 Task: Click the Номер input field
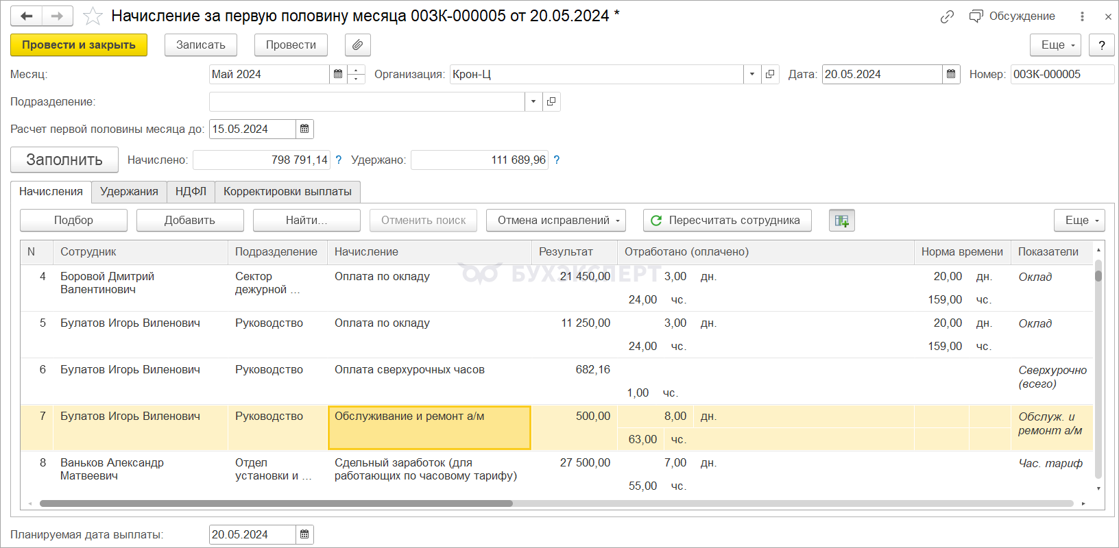point(1061,74)
